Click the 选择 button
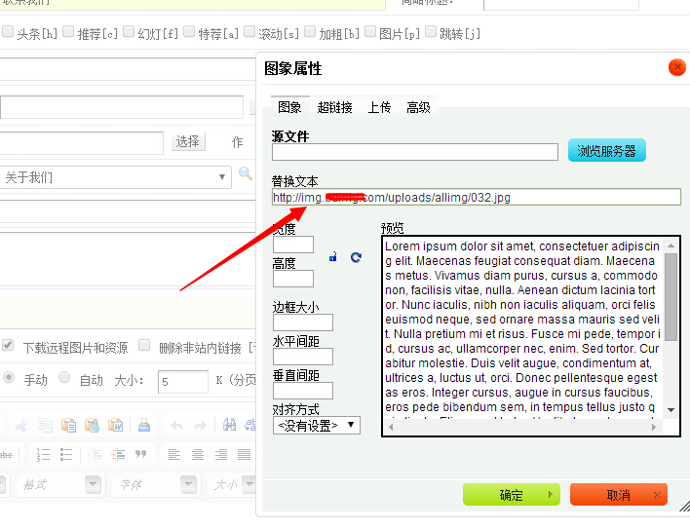 187,141
